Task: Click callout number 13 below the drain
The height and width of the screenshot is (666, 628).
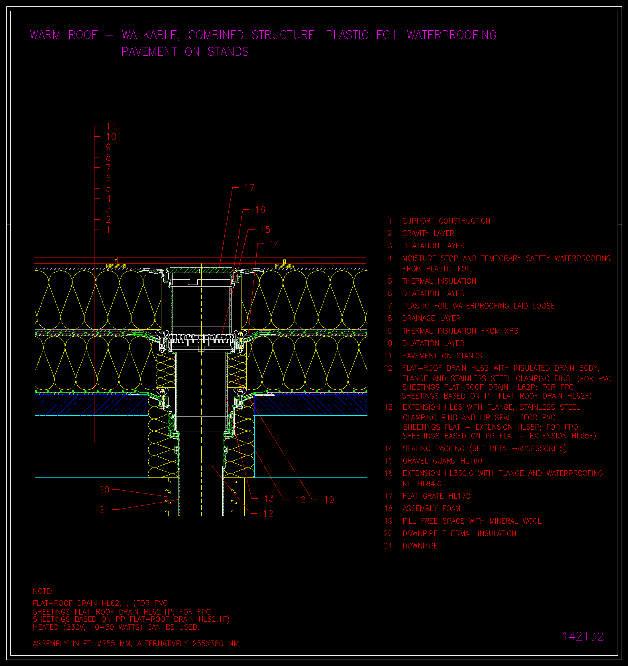Action: pyautogui.click(x=269, y=499)
